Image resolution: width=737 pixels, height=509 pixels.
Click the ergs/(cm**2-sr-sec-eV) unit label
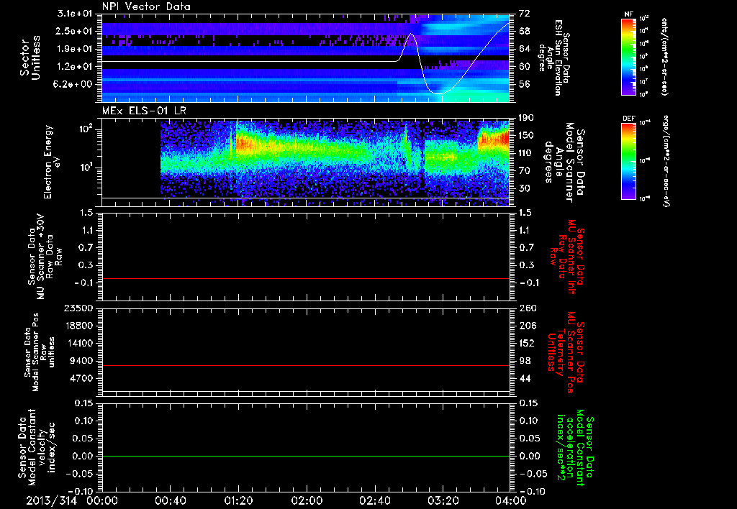(x=665, y=161)
